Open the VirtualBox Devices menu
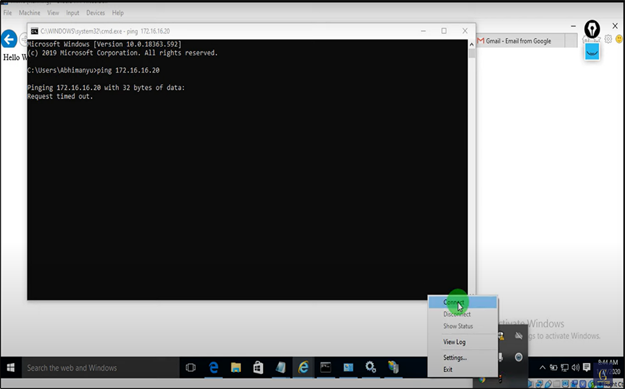This screenshot has height=389, width=625. [x=95, y=13]
